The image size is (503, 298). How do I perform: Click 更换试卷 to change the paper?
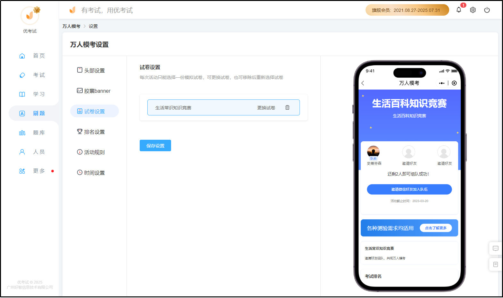point(266,108)
